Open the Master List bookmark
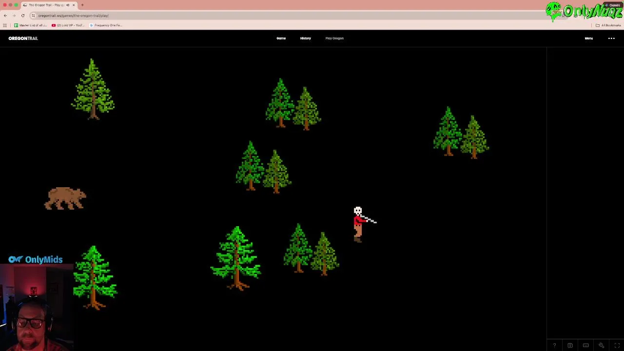 31,25
